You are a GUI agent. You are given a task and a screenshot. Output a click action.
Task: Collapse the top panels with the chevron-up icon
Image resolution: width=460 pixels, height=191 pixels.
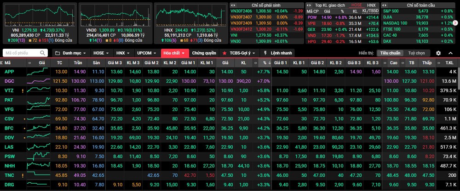[450, 53]
